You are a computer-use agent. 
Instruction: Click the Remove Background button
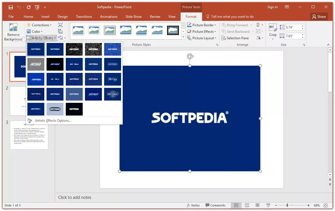13,32
